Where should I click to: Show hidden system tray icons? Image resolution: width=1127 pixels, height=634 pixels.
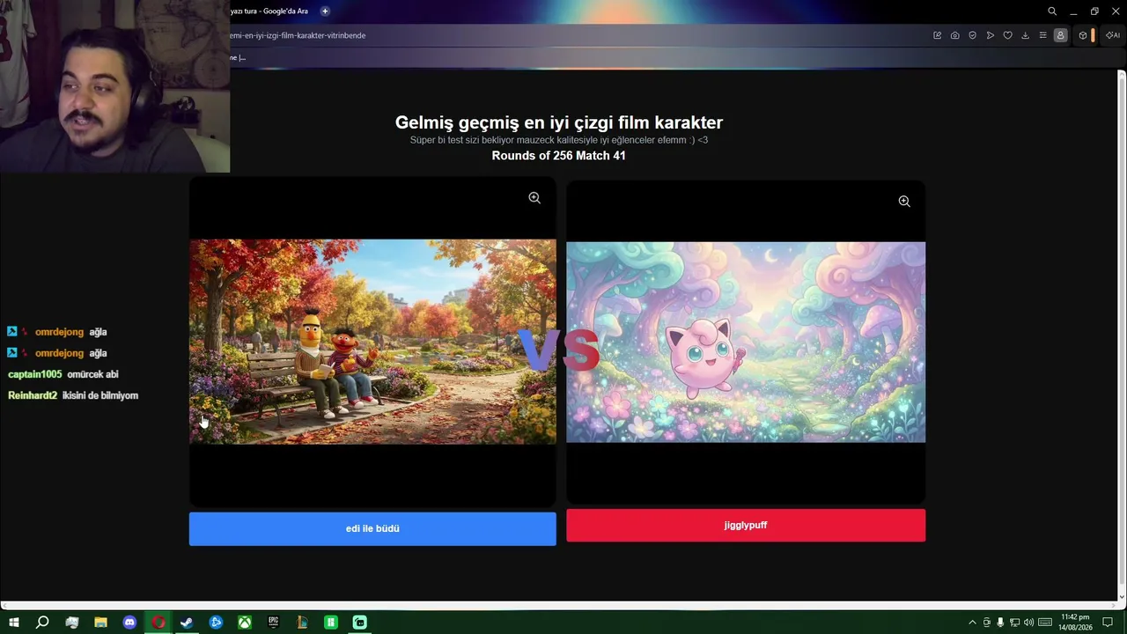click(x=972, y=623)
